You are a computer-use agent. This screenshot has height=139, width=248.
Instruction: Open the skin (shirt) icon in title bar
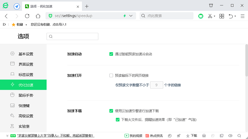[x=211, y=5]
